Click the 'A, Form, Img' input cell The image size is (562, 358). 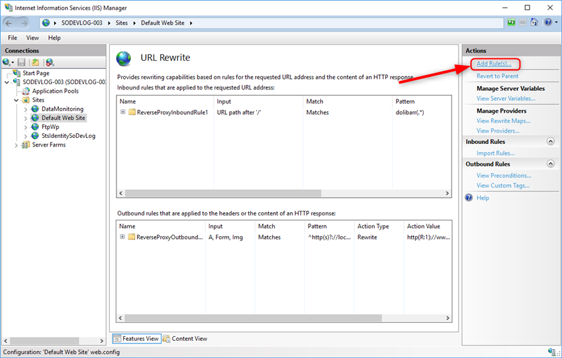point(226,237)
